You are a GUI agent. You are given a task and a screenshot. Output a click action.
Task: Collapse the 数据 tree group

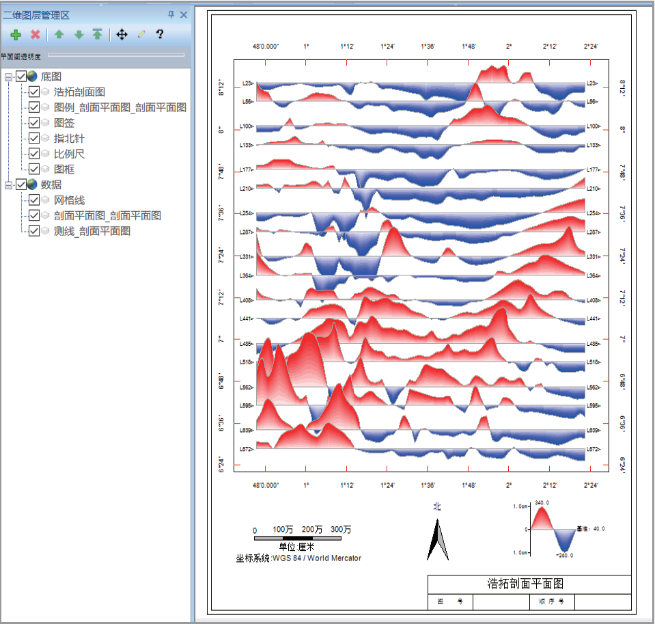pos(8,185)
